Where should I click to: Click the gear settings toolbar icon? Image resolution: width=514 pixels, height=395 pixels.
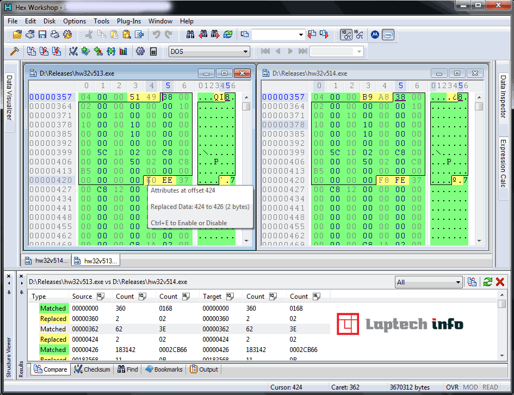tap(140, 52)
